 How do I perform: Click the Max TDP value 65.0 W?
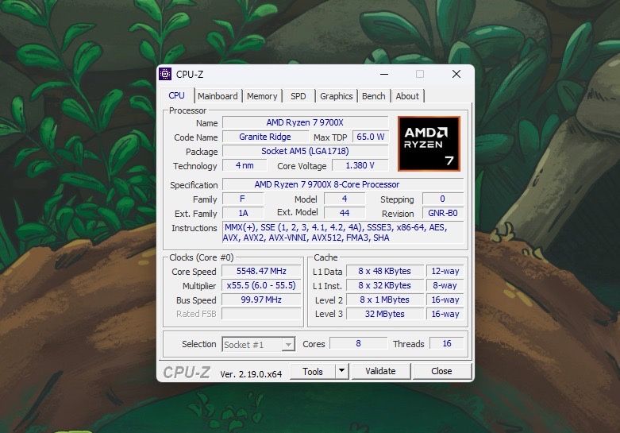(371, 137)
